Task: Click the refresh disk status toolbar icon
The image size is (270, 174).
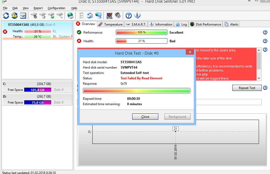Action: [x=6, y=16]
